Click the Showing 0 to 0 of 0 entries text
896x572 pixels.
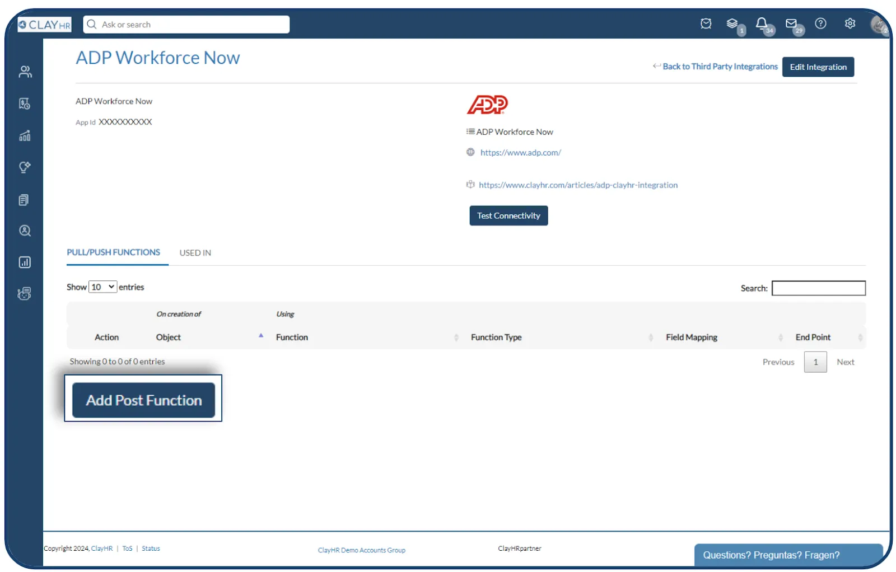117,362
